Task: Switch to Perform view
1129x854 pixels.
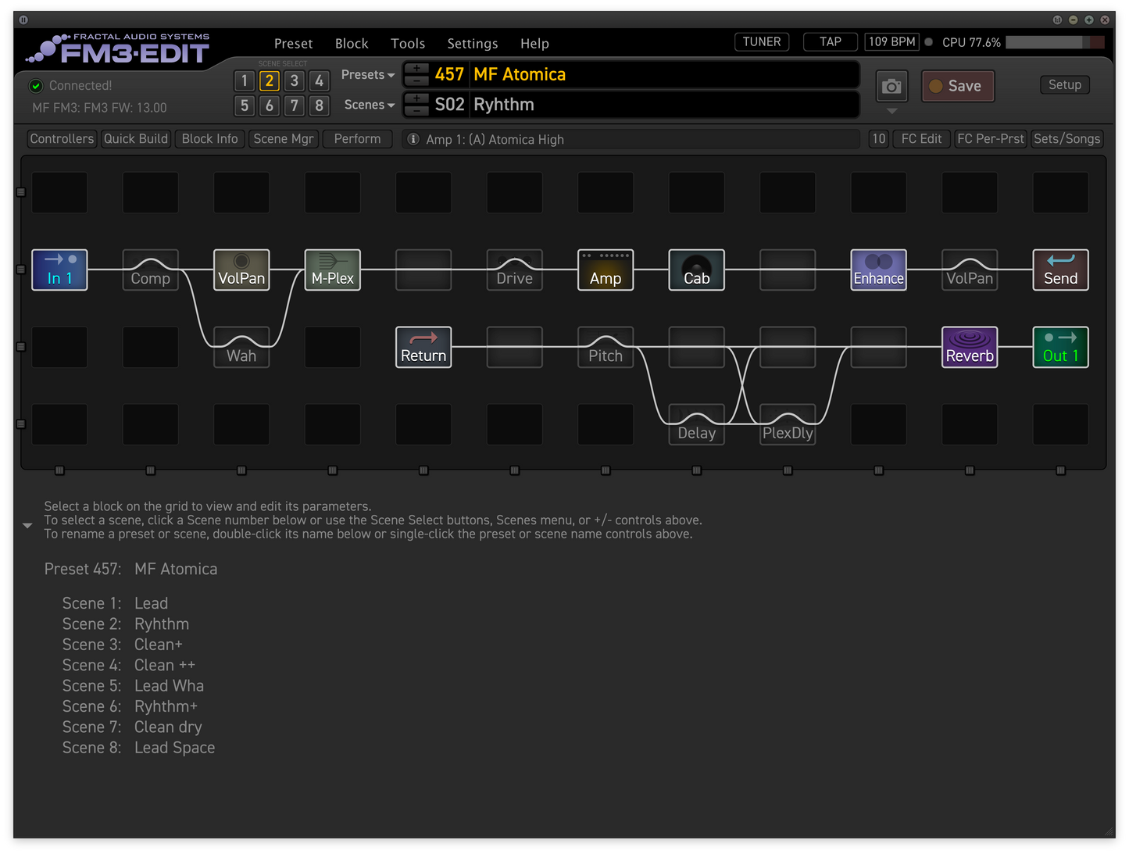Action: click(x=358, y=139)
